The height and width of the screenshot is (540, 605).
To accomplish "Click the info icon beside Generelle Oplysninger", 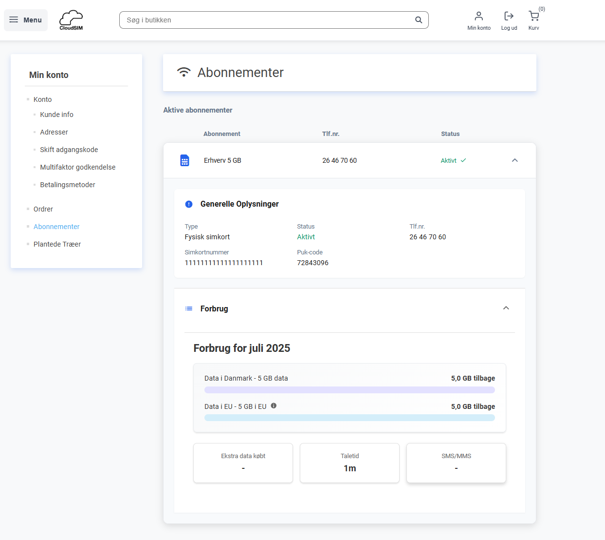I will [x=189, y=204].
